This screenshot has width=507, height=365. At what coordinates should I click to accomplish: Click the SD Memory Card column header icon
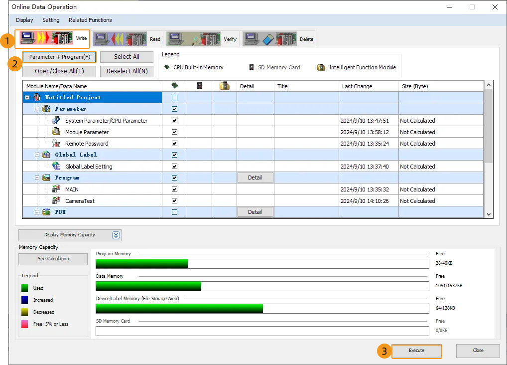199,86
